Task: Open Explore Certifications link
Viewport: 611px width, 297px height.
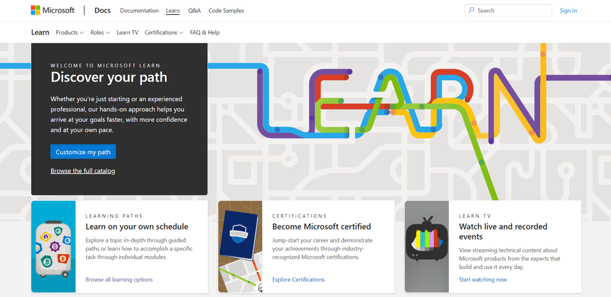Action: 298,279
